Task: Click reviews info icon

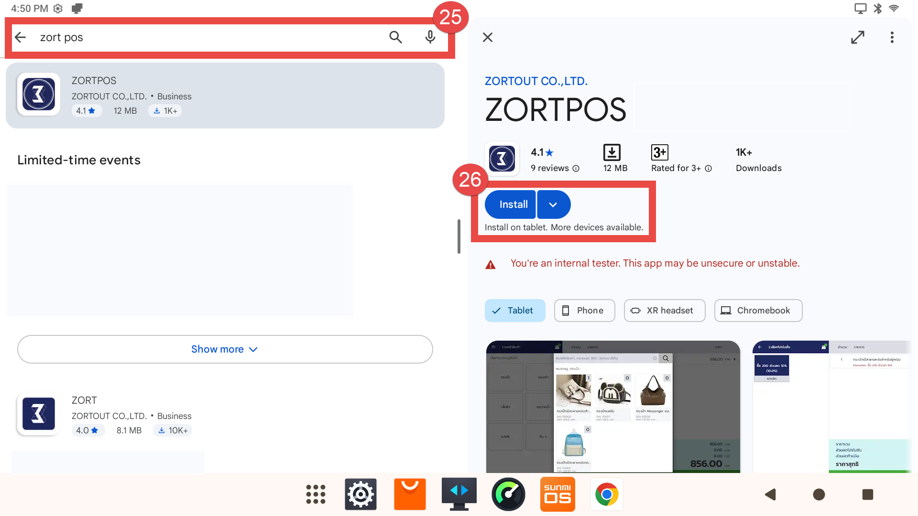Action: (576, 169)
